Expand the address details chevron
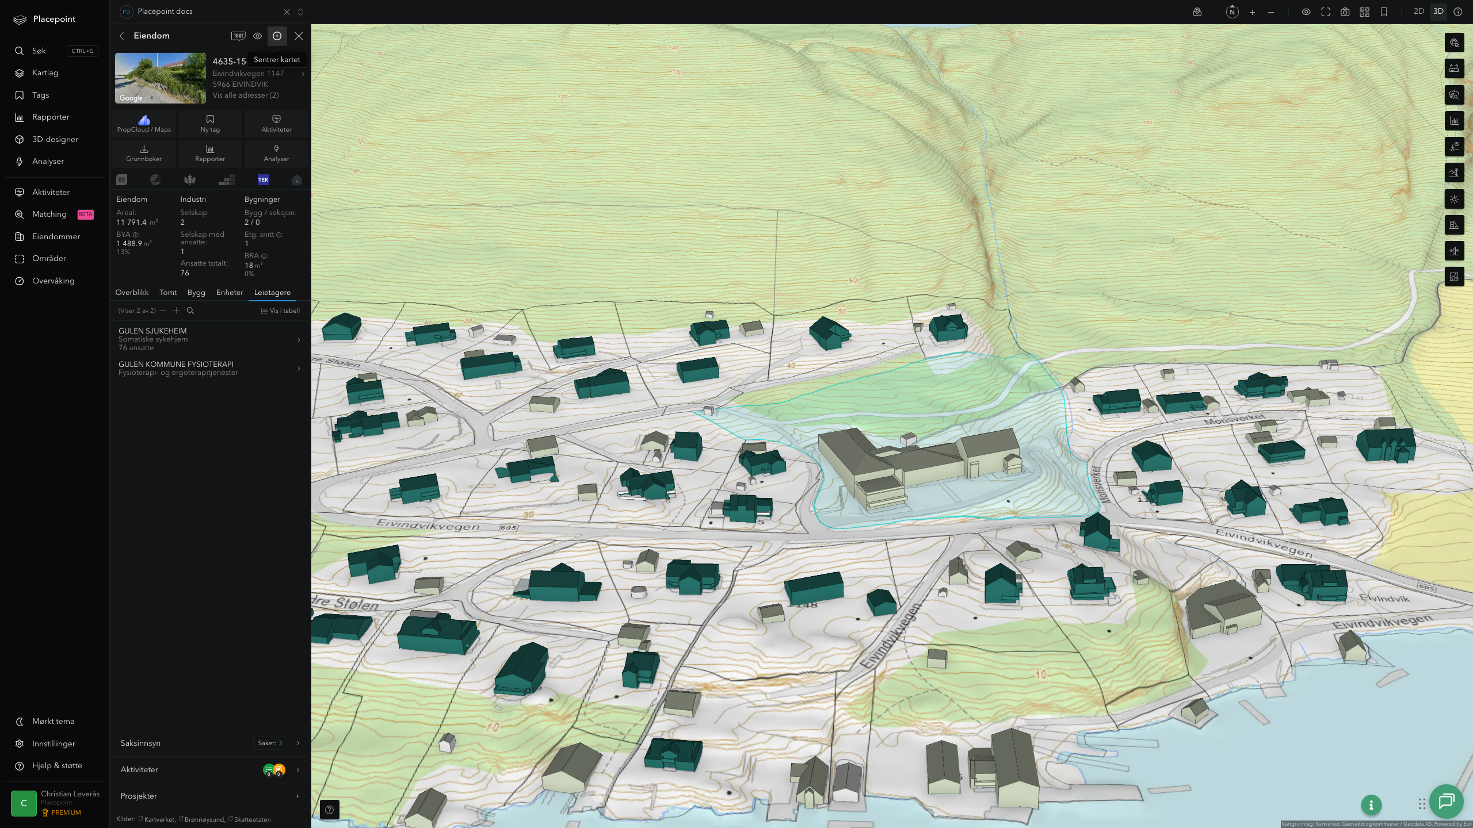The width and height of the screenshot is (1473, 828). coord(303,74)
